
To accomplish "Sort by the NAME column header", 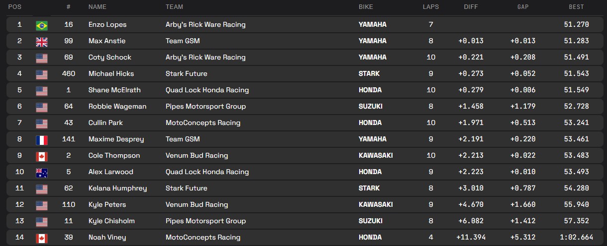I will point(97,7).
